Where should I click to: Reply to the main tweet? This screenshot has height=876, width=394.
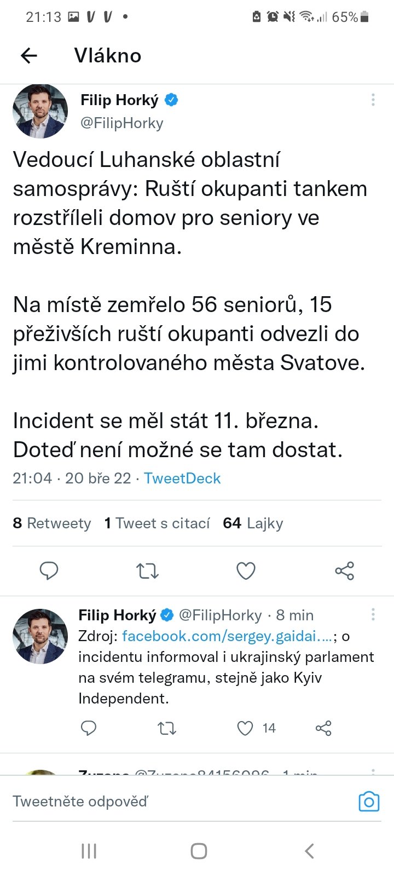49,571
